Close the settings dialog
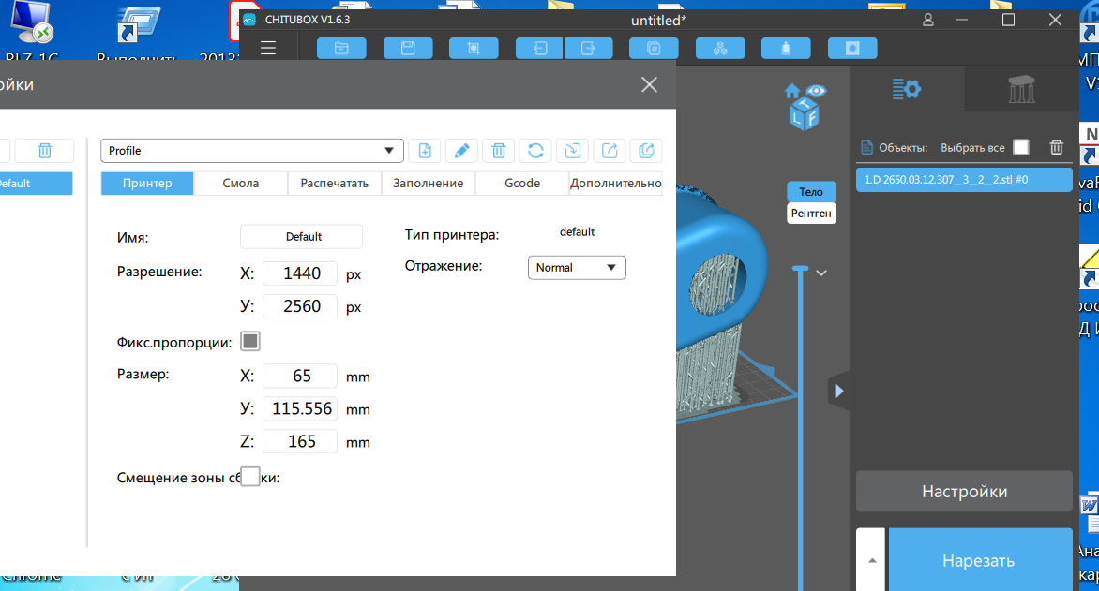 pyautogui.click(x=649, y=84)
